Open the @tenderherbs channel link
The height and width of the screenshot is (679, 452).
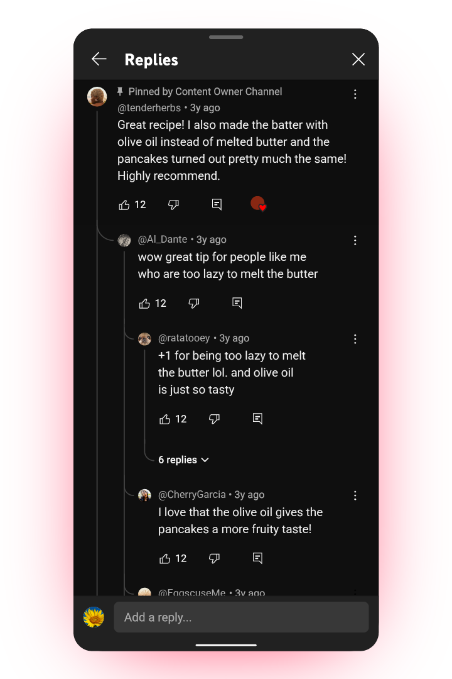click(149, 108)
